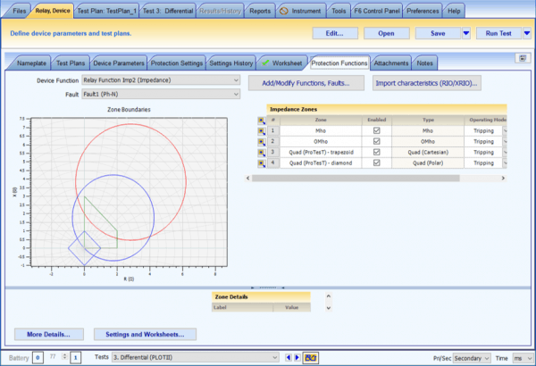Click row icon for Quad trapezoid zone
The image size is (536, 366).
pos(260,153)
